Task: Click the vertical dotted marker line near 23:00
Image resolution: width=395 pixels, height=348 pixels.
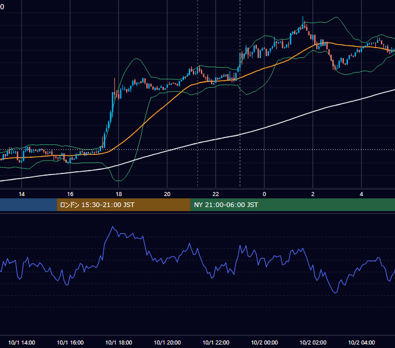Action: click(240, 93)
